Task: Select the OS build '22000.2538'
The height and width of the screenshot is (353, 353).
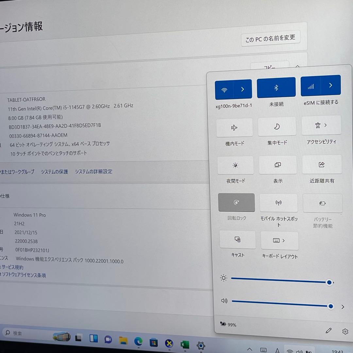Action: coord(26,241)
